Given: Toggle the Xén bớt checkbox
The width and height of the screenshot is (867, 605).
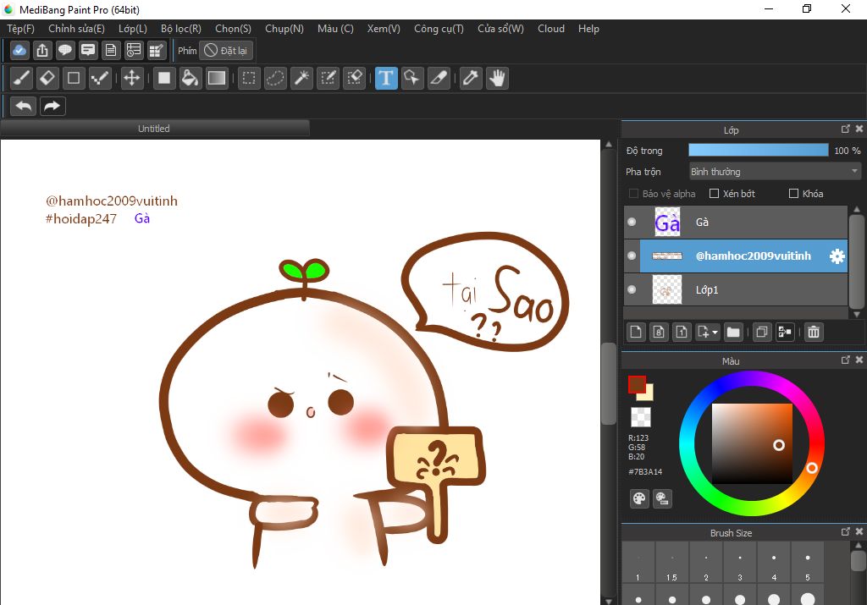Looking at the screenshot, I should point(714,194).
